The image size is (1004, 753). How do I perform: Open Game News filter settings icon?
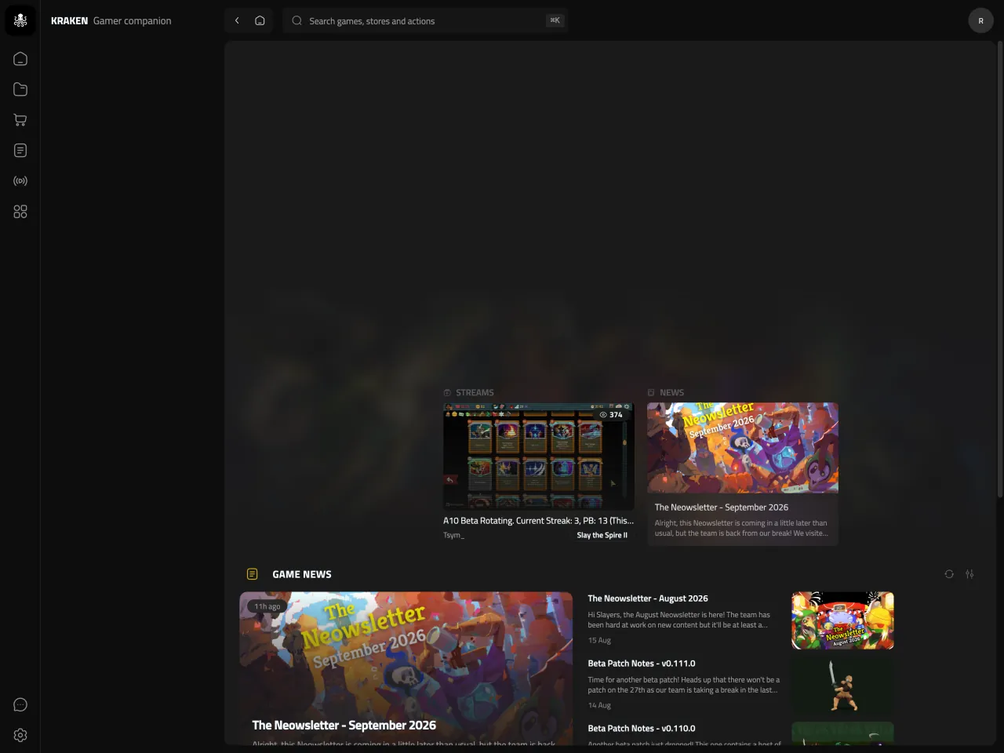pos(969,574)
